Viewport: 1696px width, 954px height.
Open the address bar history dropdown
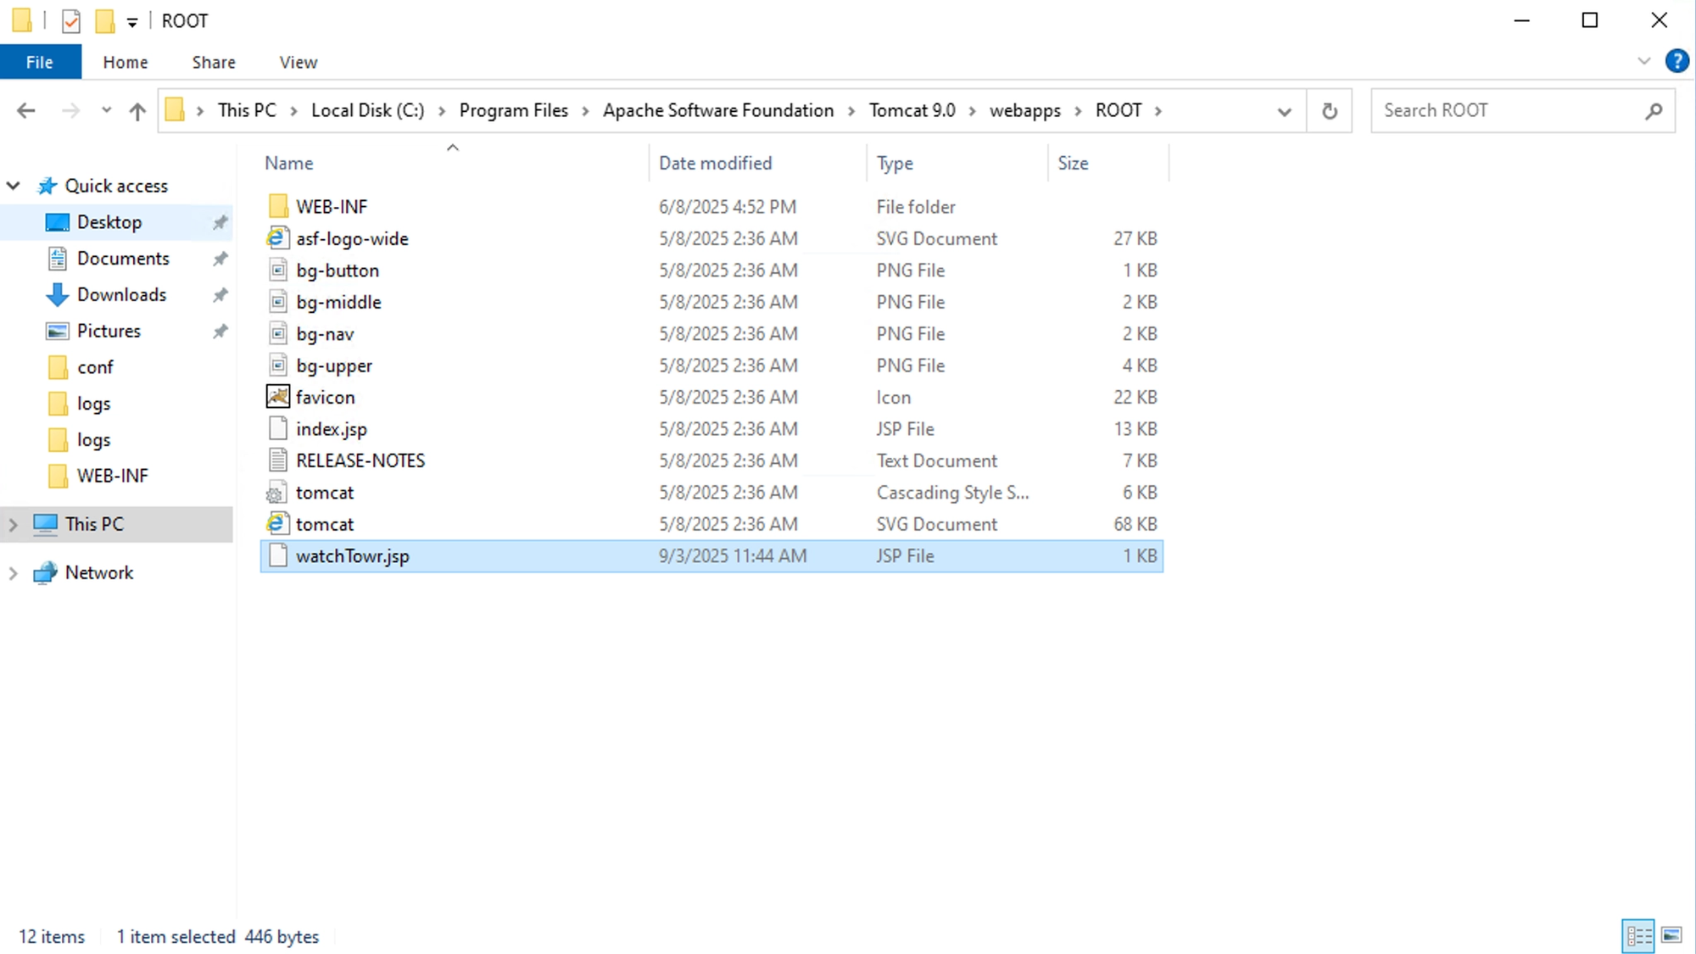[1284, 111]
